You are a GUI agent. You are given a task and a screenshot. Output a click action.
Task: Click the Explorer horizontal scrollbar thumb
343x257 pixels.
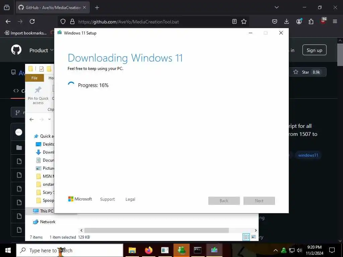click(156, 230)
